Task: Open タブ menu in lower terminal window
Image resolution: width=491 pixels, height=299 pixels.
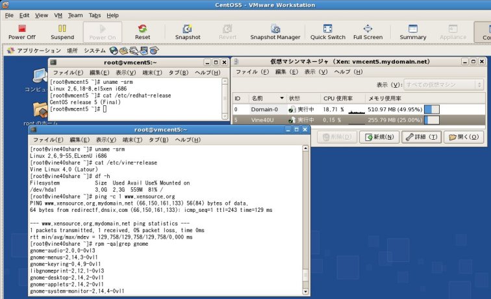Action: click(158, 140)
